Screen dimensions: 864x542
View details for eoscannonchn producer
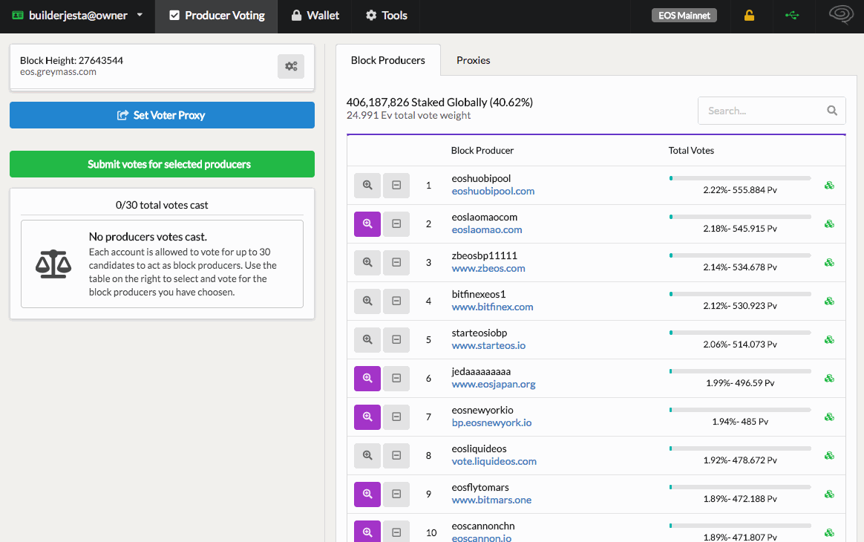[367, 532]
